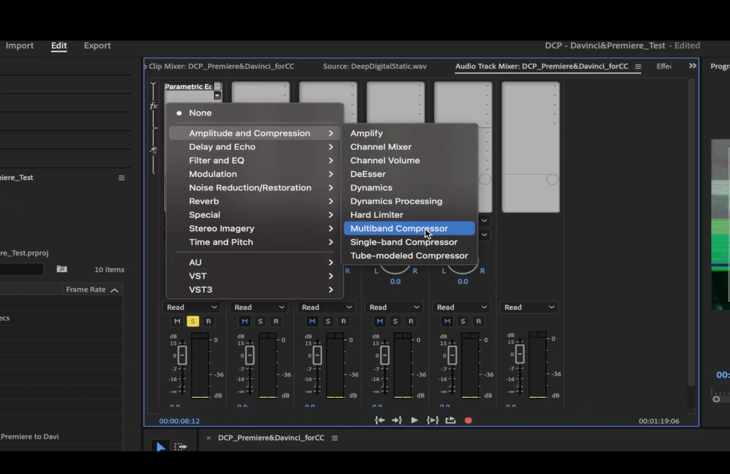The height and width of the screenshot is (474, 730).
Task: Click the 00:01:19:06 duration timecode
Action: [659, 421]
